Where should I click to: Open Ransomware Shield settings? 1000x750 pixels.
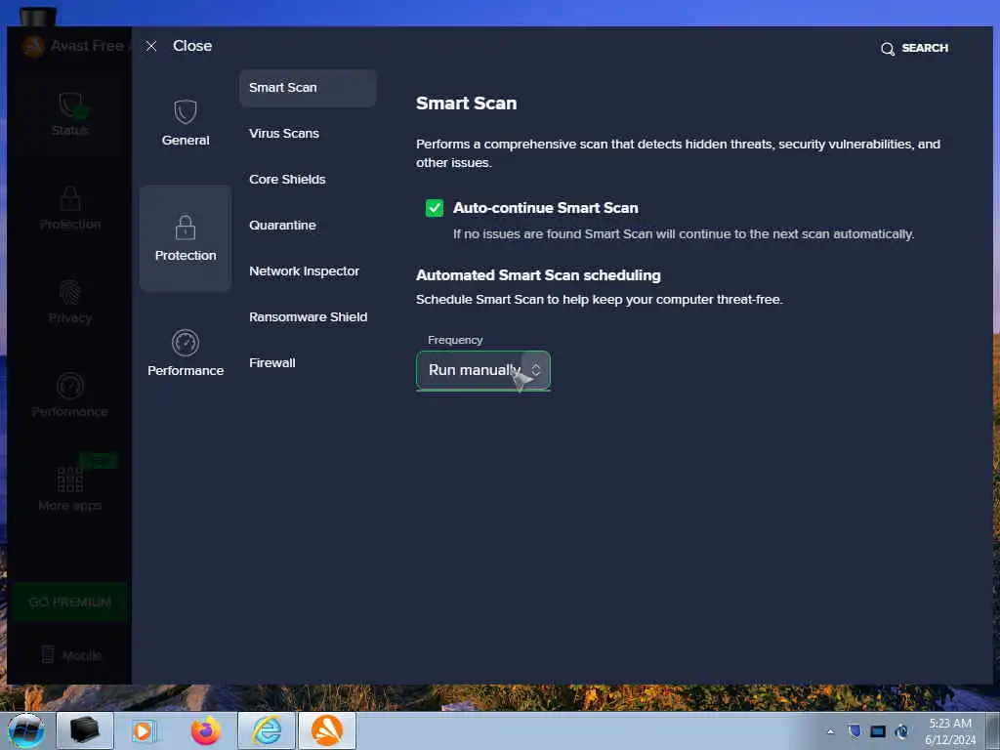point(308,317)
